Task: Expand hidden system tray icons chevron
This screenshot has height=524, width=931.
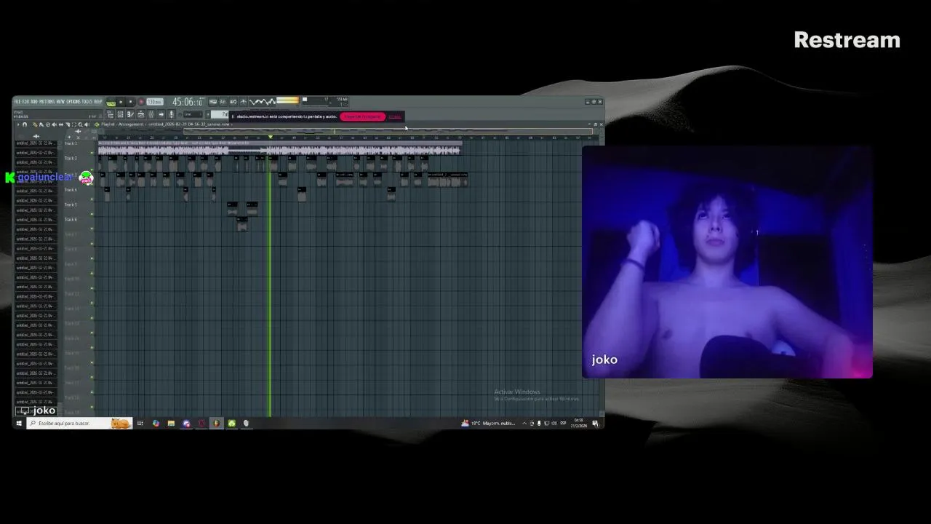Action: (524, 424)
